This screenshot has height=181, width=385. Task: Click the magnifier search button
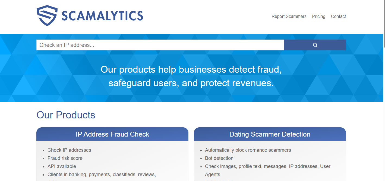tap(315, 45)
